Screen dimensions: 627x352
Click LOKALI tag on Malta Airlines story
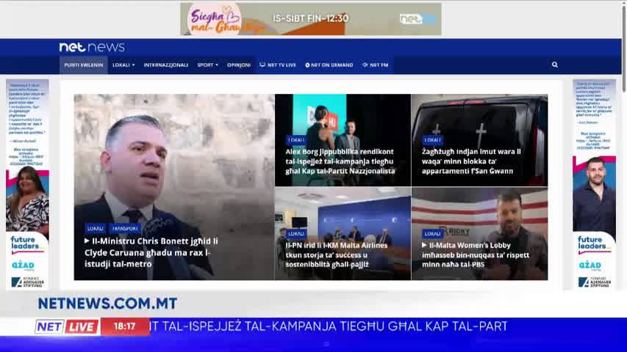pyautogui.click(x=296, y=233)
